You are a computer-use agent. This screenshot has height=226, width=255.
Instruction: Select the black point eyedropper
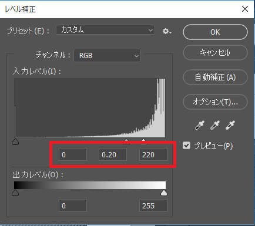200,125
